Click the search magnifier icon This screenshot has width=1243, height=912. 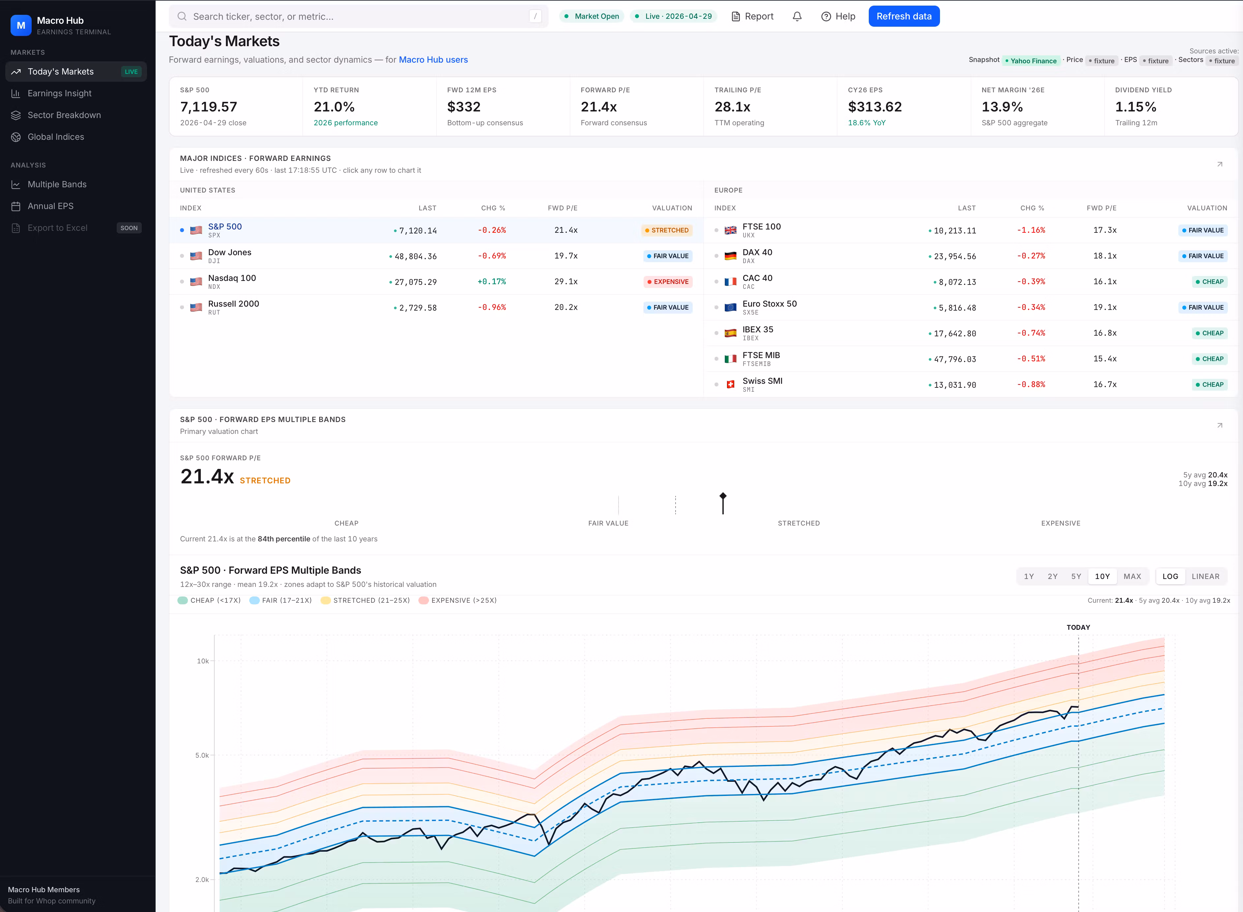click(182, 16)
